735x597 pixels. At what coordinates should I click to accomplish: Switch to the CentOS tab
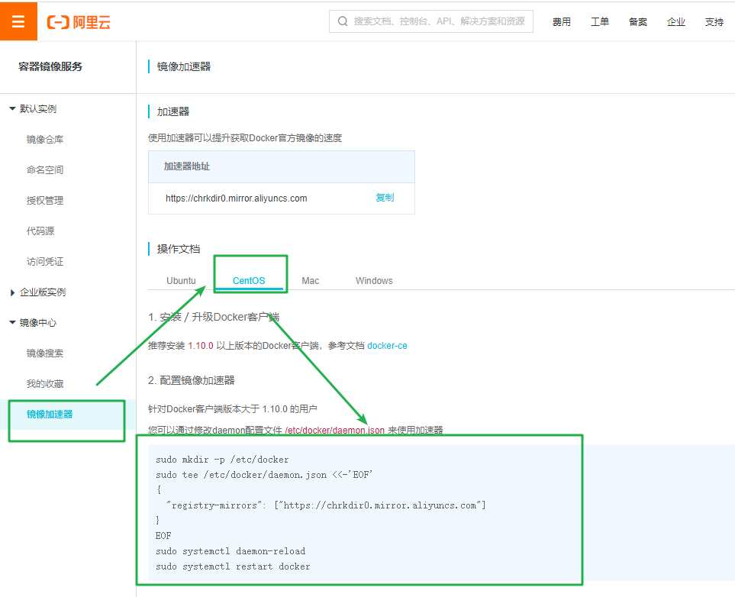249,280
